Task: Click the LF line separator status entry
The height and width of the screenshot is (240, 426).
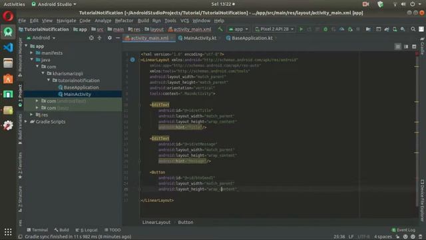Action: (x=351, y=237)
